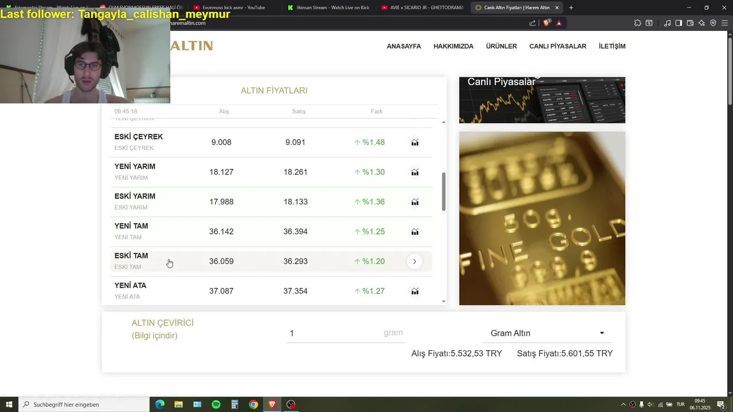The height and width of the screenshot is (412, 733).
Task: Open Brave Rewards triangle icon
Action: [559, 23]
